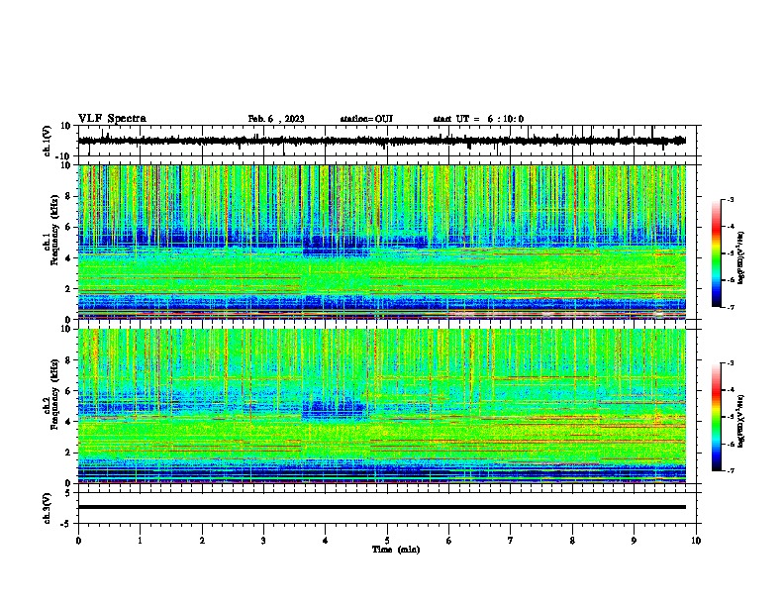
Task: Click the ch.3 flat voltage trace line
Action: point(382,507)
